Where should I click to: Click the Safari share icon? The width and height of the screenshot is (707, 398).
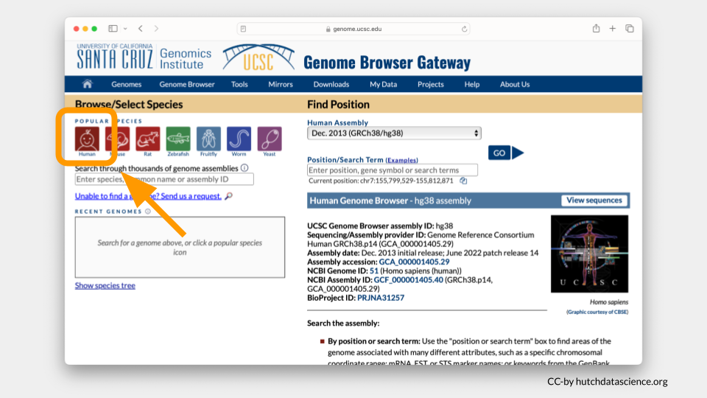[596, 29]
